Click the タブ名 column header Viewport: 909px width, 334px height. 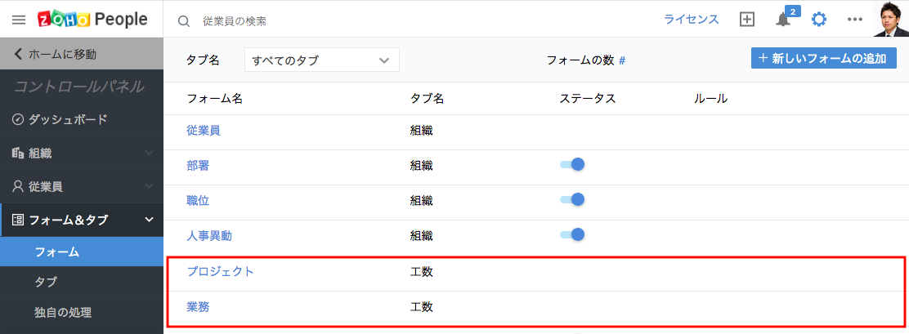pyautogui.click(x=428, y=99)
